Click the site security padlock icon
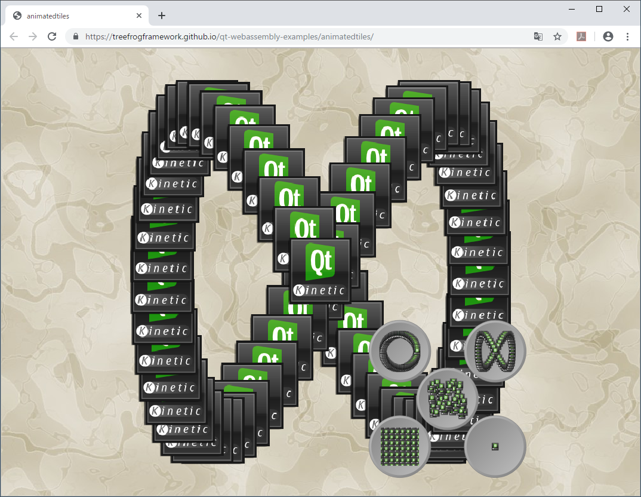This screenshot has height=497, width=641. tap(75, 36)
